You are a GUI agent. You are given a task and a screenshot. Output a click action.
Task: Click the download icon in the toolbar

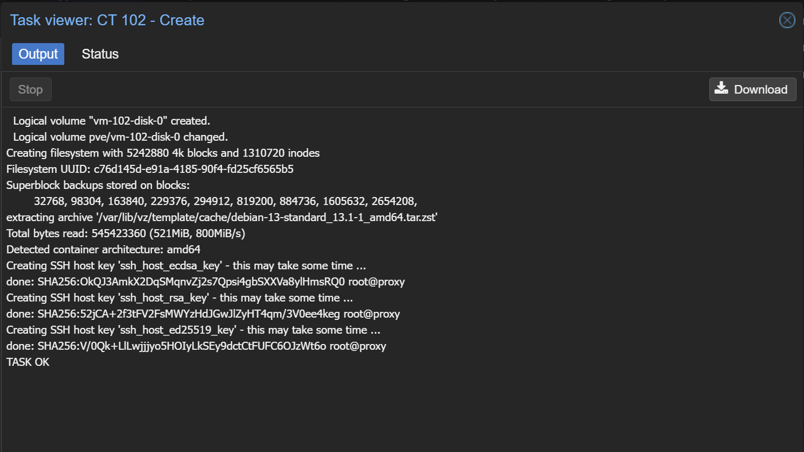pos(721,88)
